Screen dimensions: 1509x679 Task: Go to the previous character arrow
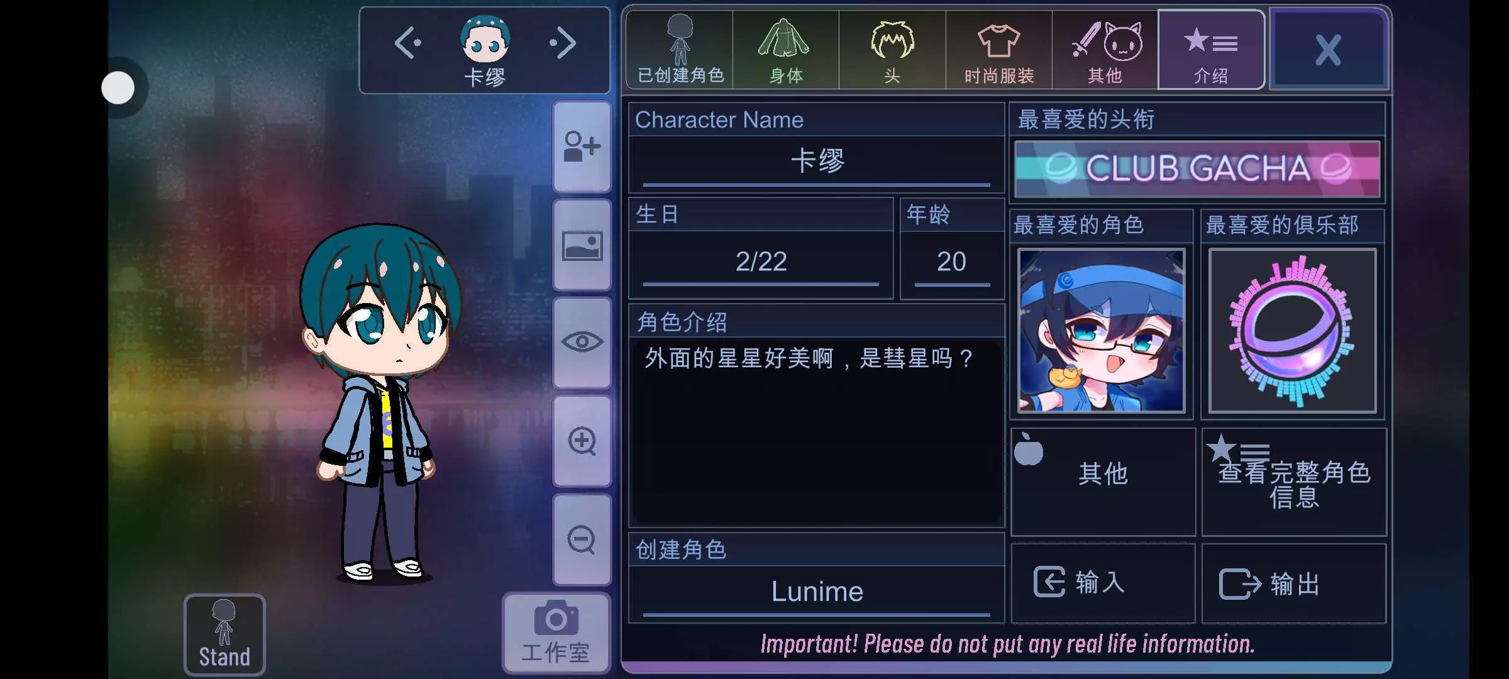point(407,43)
